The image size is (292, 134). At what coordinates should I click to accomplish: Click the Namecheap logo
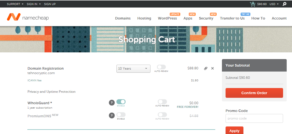(x=28, y=17)
